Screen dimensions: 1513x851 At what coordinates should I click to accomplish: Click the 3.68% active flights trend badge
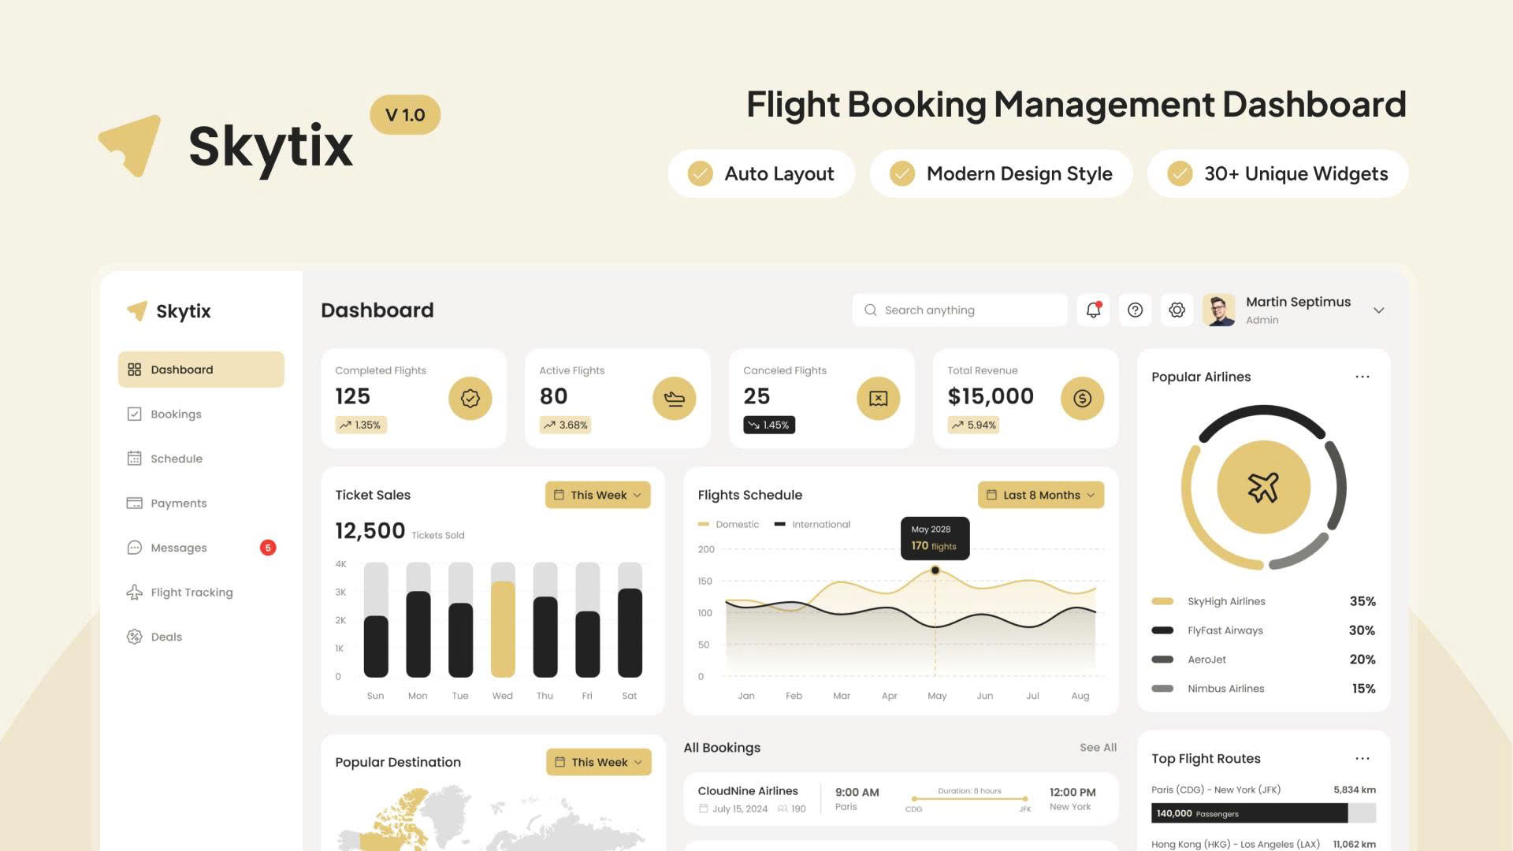point(565,425)
